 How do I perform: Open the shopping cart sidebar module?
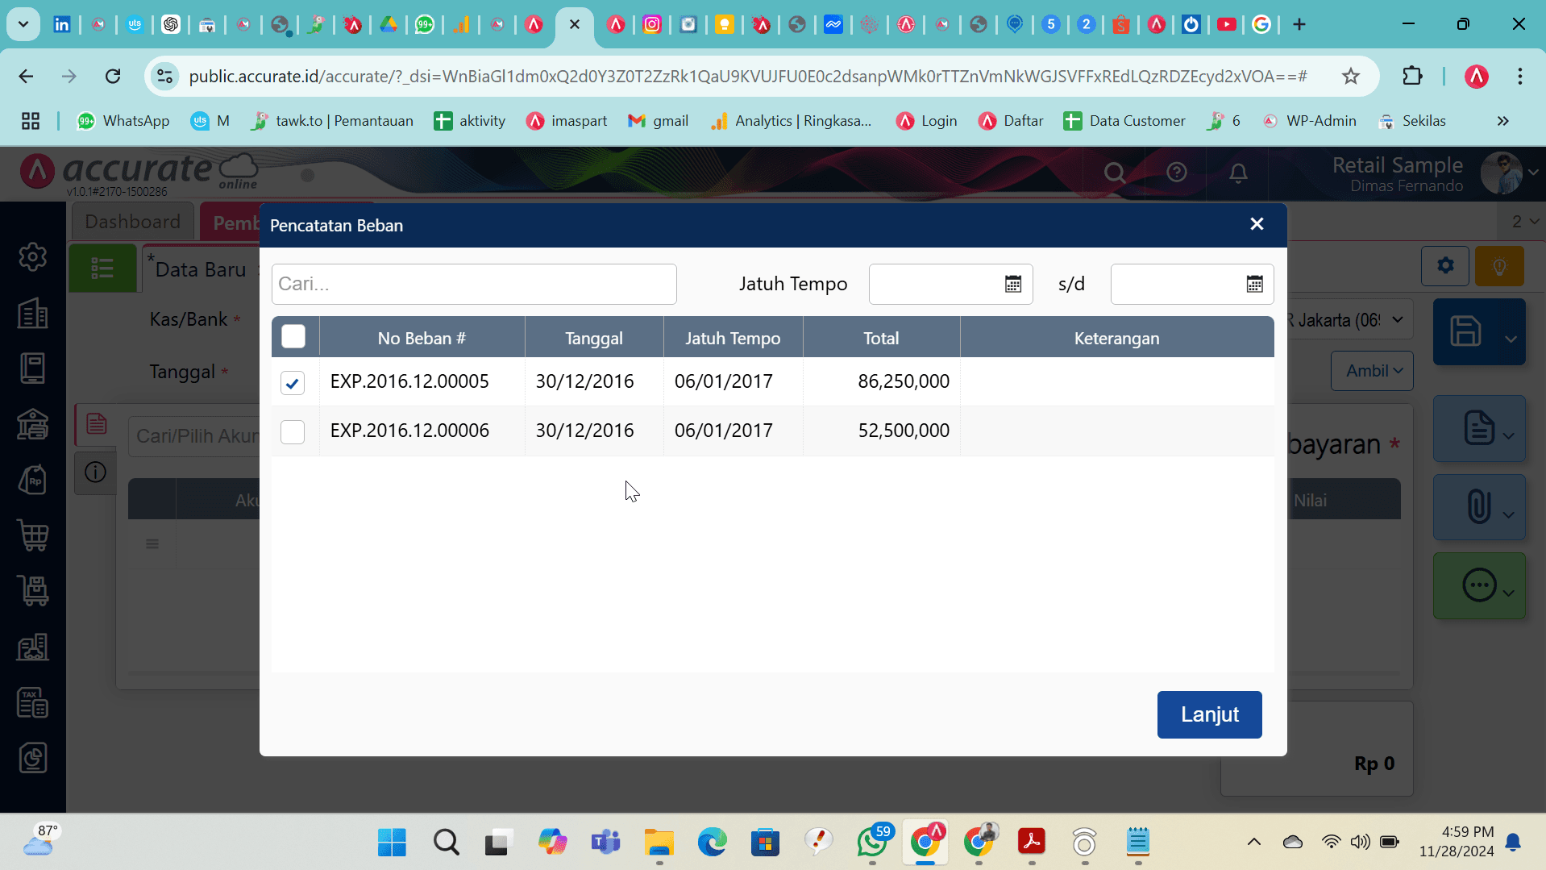point(32,535)
